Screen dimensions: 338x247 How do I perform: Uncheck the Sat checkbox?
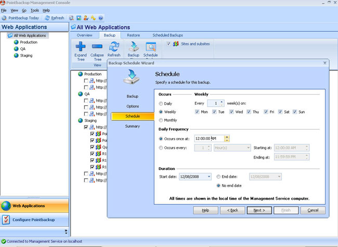280,112
